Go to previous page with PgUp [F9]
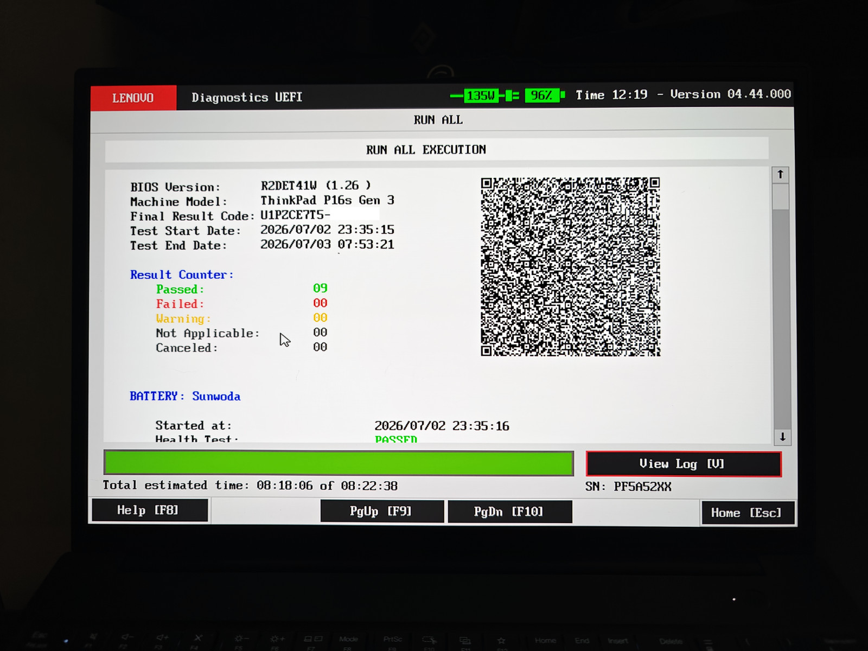 [x=382, y=512]
